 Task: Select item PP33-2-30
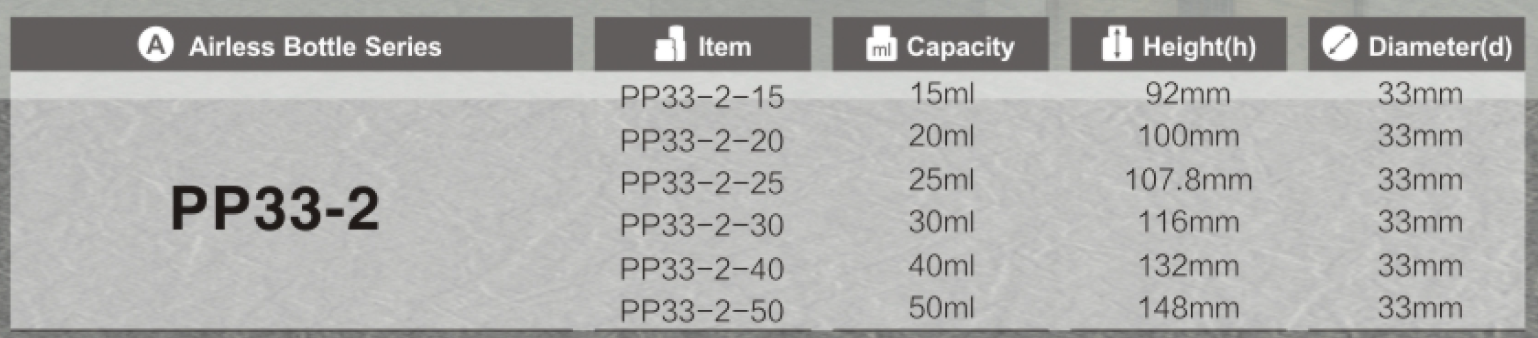702,225
